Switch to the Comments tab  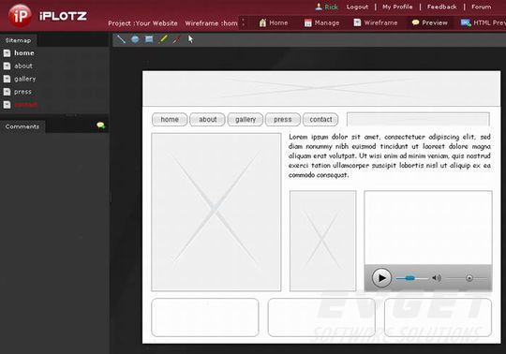(x=22, y=126)
